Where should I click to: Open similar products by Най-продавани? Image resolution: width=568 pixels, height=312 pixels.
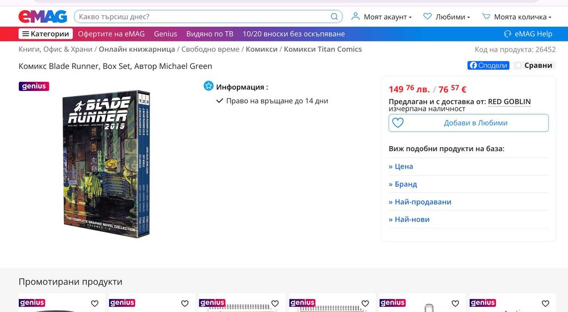click(x=420, y=202)
